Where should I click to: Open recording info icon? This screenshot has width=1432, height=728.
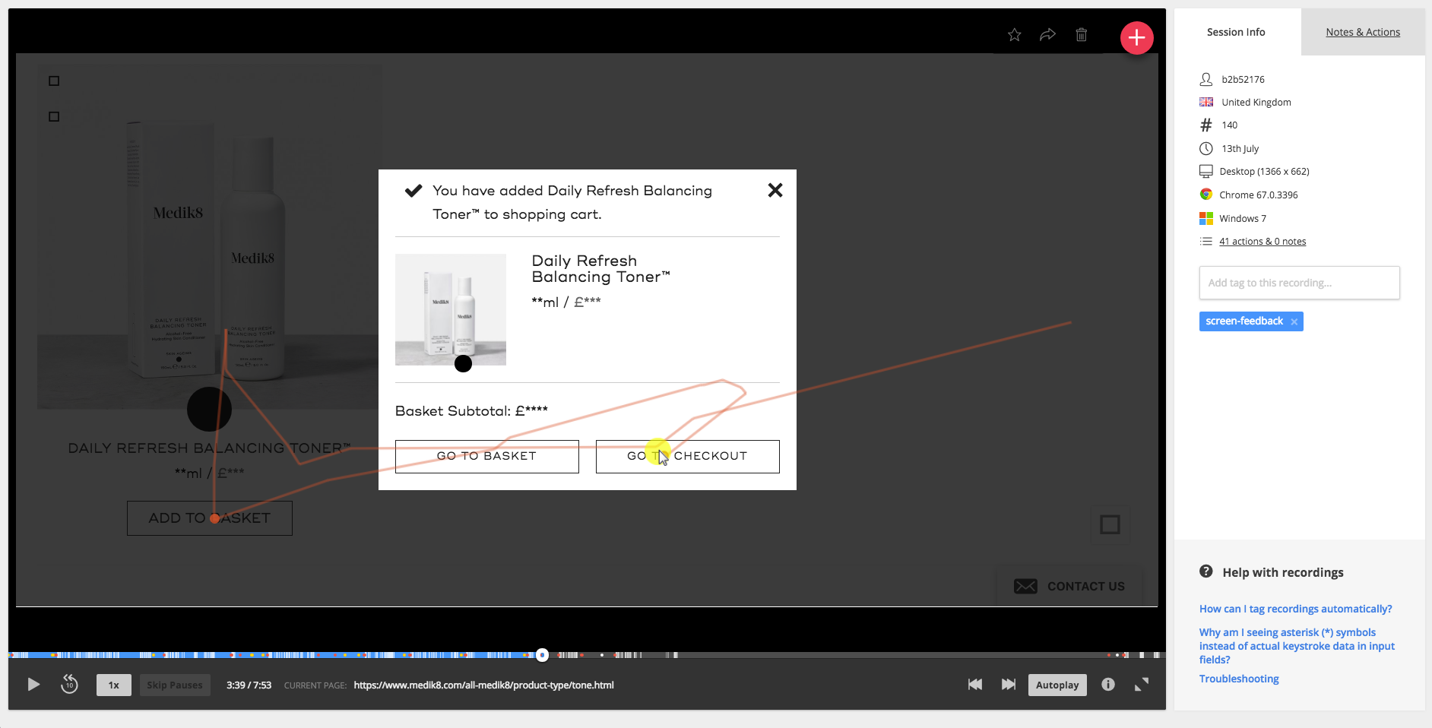point(1108,685)
